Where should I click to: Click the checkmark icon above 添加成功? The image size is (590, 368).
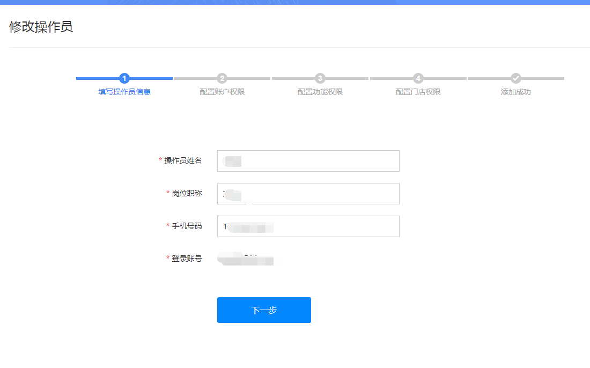(516, 78)
